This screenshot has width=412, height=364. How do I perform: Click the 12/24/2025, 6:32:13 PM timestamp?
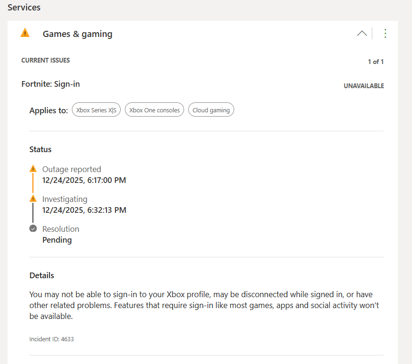(84, 210)
